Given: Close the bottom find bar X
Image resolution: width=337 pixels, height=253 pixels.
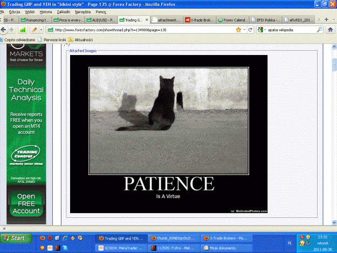Looking at the screenshot, I should (4, 229).
